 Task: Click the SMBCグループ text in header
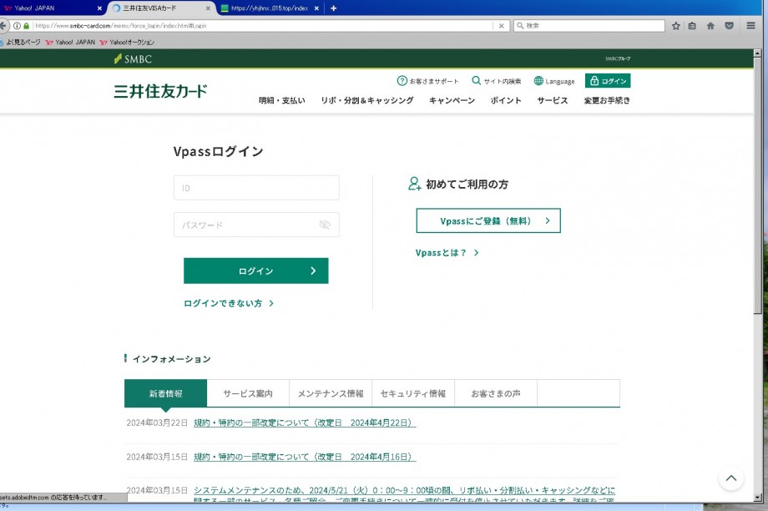[618, 58]
